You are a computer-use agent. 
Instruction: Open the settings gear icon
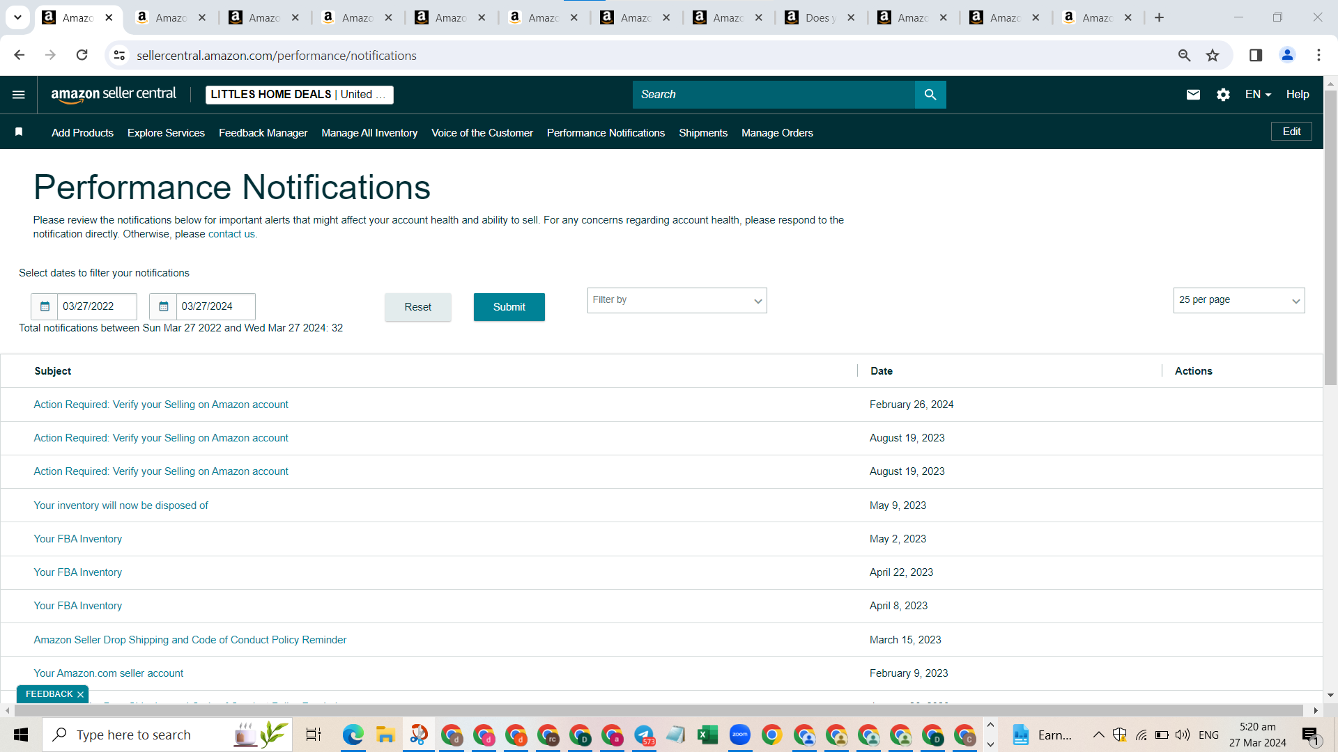click(1223, 95)
